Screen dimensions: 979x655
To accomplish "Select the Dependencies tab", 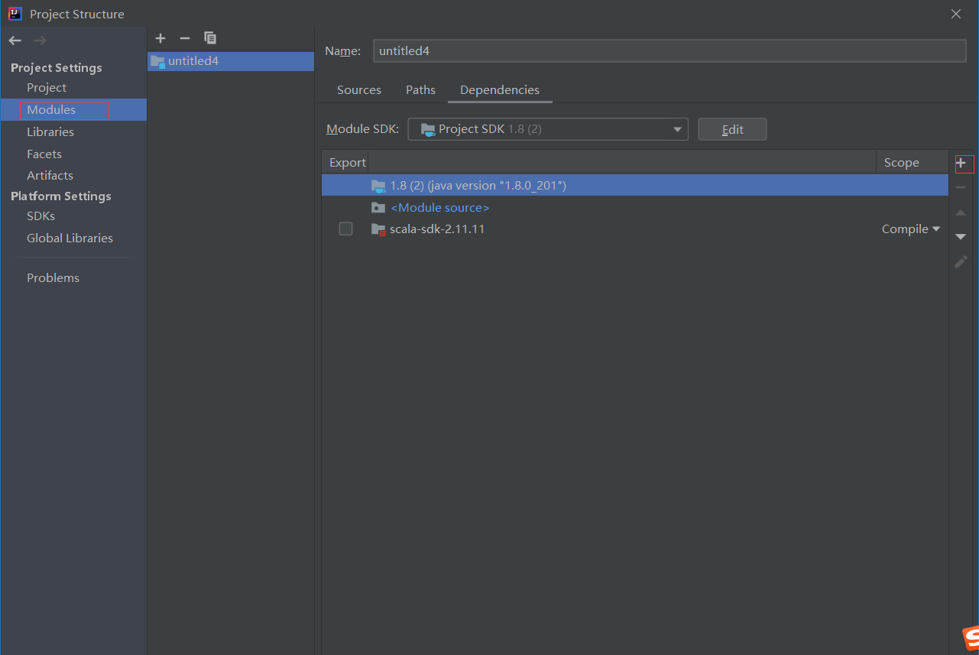I will pos(500,89).
